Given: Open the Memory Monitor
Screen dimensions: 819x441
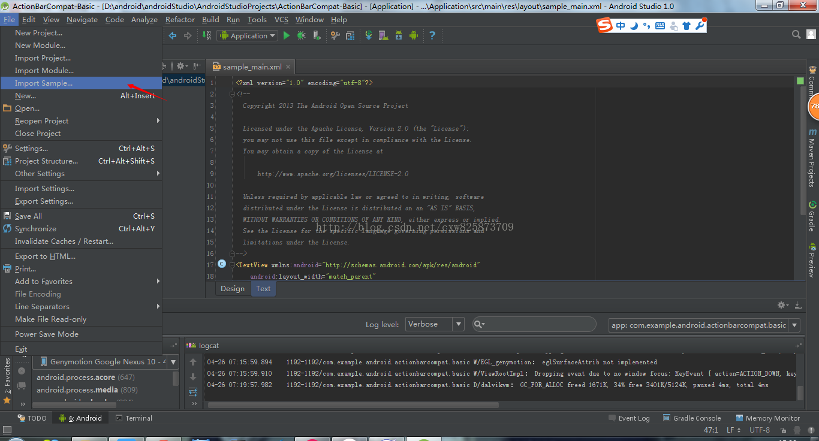Looking at the screenshot, I should (x=767, y=418).
